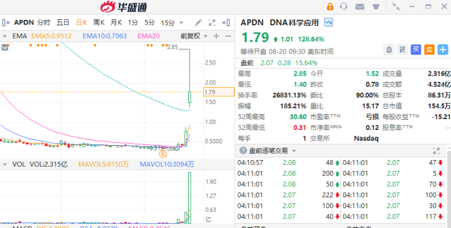The width and height of the screenshot is (451, 228).
Task: Select the pencil drawing tool
Action: coord(198,22)
